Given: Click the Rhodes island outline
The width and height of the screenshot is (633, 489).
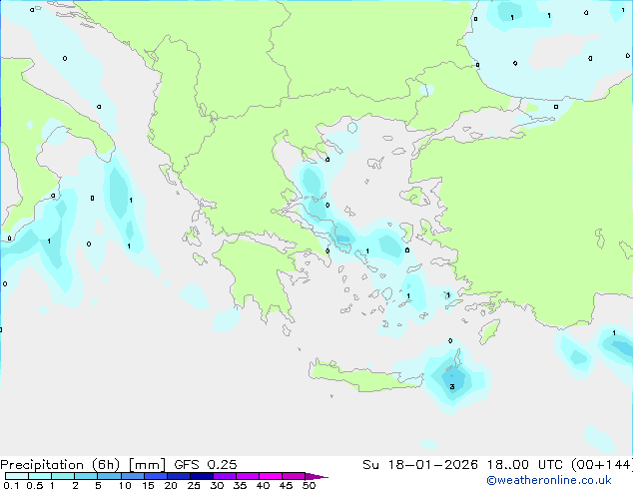Looking at the screenshot, I should click(489, 331).
